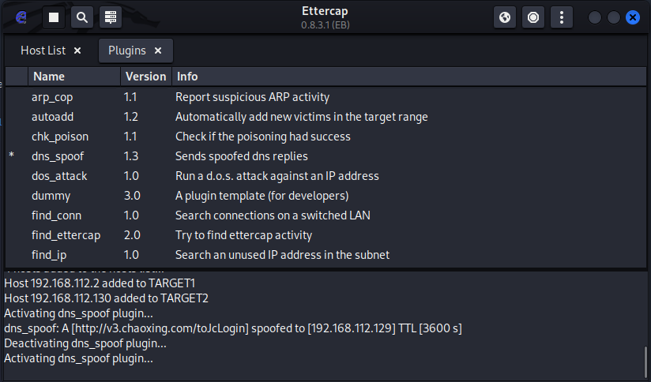Screen dimensions: 651x382
Task: Toggle the active dns_spoof plugin asterisk
Action: click(12, 156)
